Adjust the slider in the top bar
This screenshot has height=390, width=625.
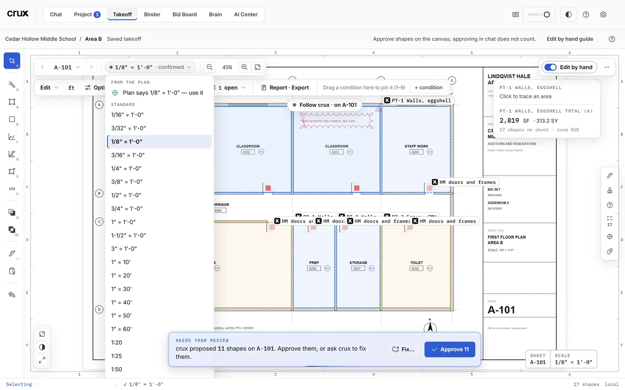(539, 15)
